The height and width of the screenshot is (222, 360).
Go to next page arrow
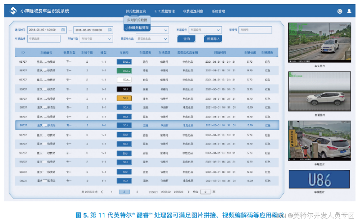click(x=188, y=192)
